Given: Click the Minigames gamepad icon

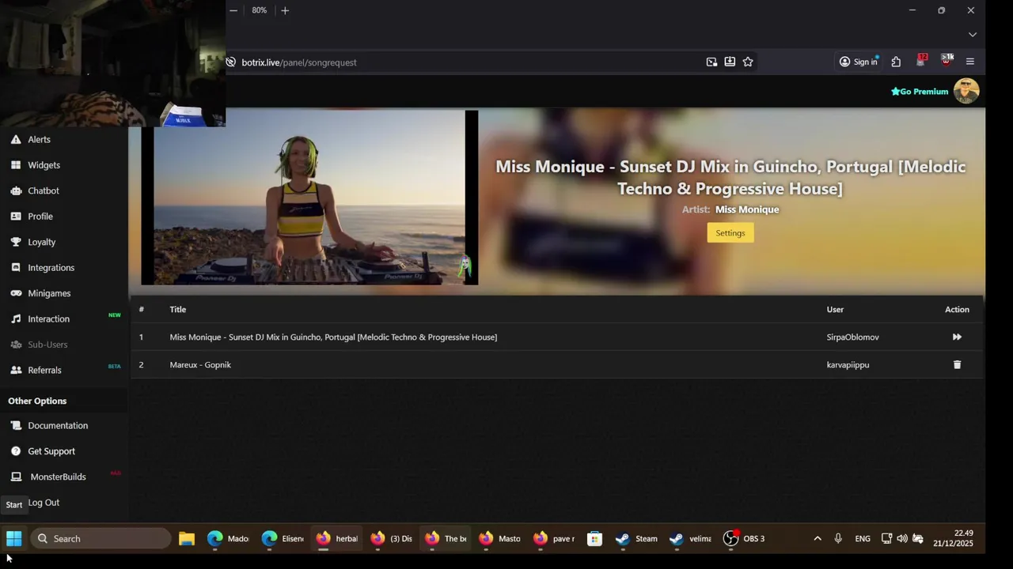Looking at the screenshot, I should click(16, 293).
